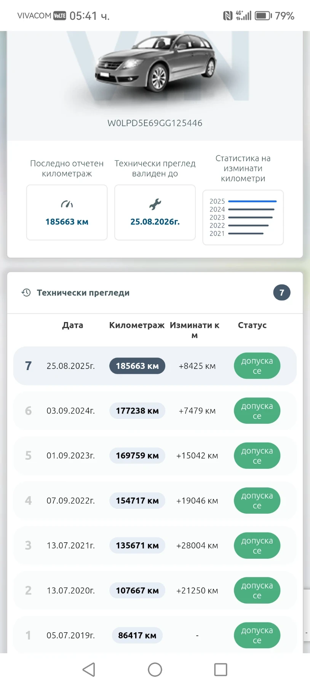Tap допуска се status for 13.07.2021
Screen dimensions: 310x686
tap(257, 546)
